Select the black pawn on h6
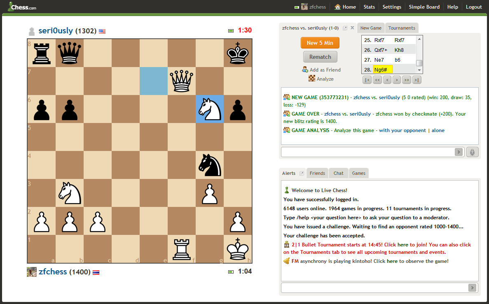 tap(238, 109)
